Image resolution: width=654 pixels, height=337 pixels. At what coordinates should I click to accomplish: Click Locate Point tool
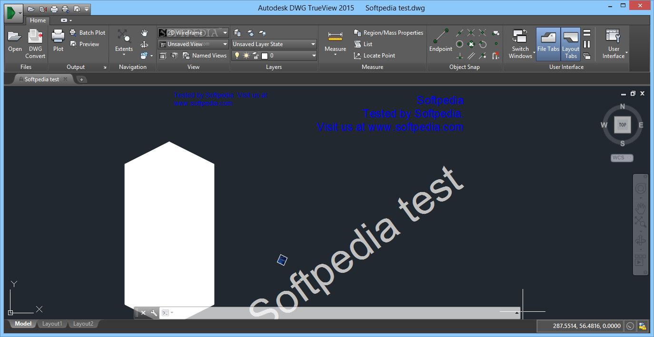(x=375, y=56)
